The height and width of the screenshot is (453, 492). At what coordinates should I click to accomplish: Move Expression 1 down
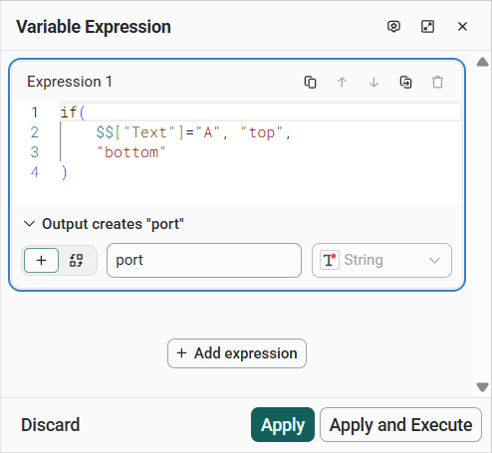pyautogui.click(x=373, y=82)
